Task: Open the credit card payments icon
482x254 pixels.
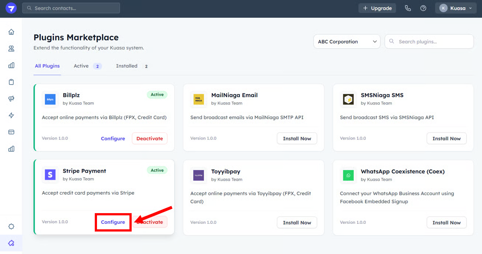Action: point(11,132)
